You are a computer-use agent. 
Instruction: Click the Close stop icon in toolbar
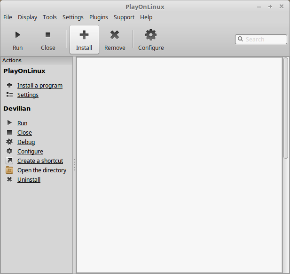(48, 35)
